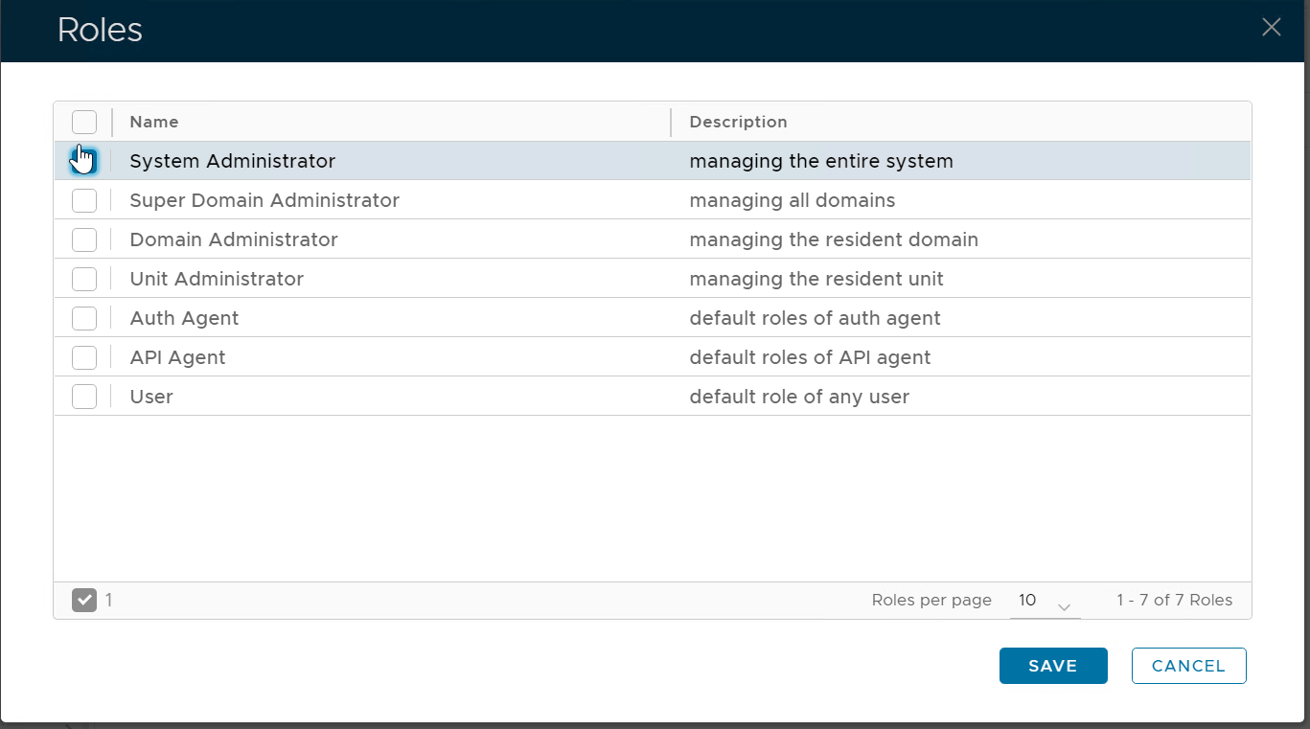
Task: Select the Auth Agent row name
Action: click(184, 318)
